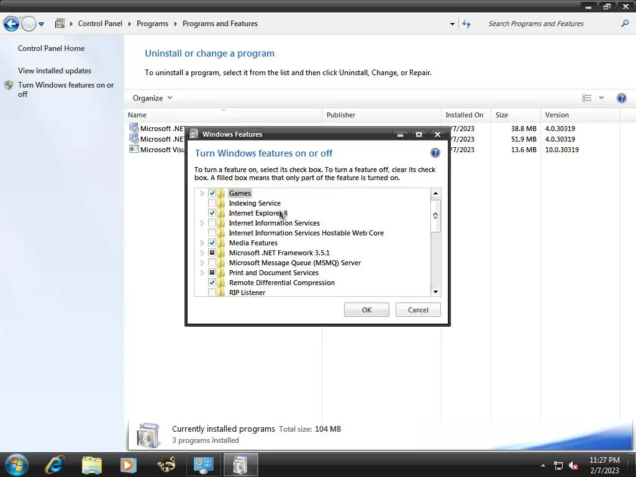636x477 pixels.
Task: Select Control Panel breadcrumb
Action: point(100,24)
